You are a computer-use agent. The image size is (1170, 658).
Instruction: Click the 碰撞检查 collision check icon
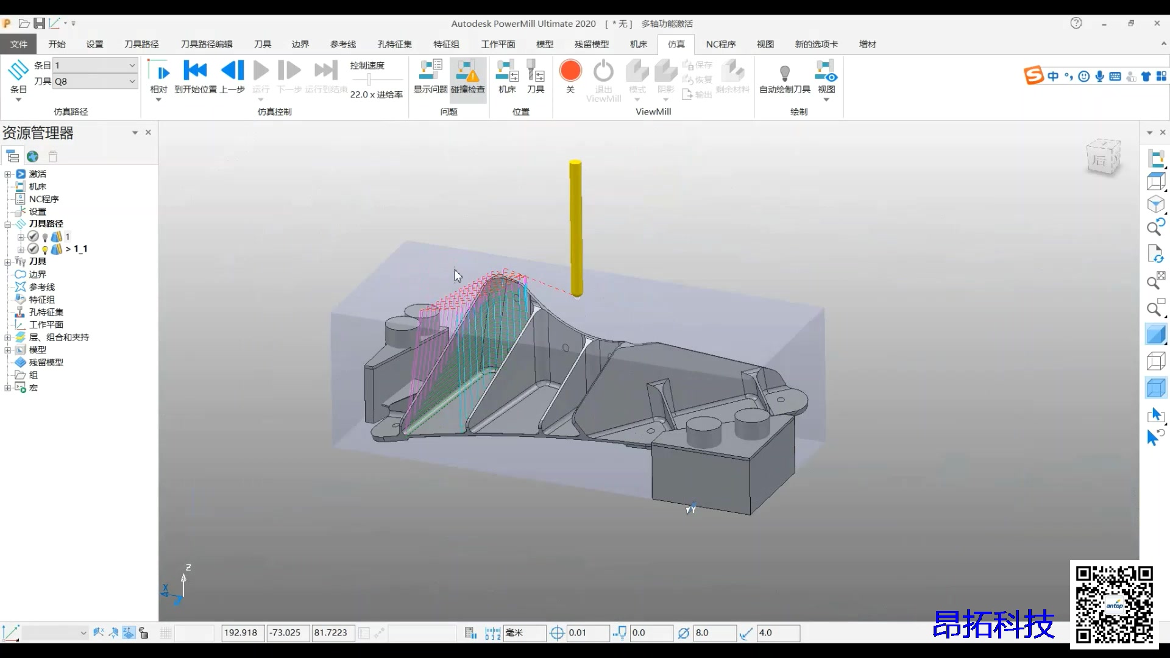[467, 77]
